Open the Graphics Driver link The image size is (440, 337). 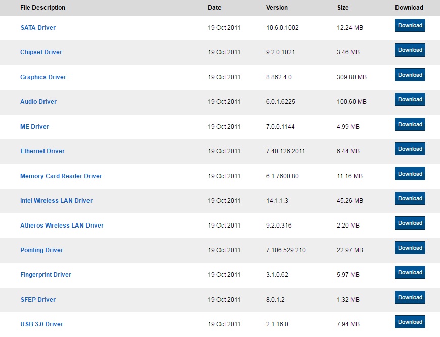[43, 77]
